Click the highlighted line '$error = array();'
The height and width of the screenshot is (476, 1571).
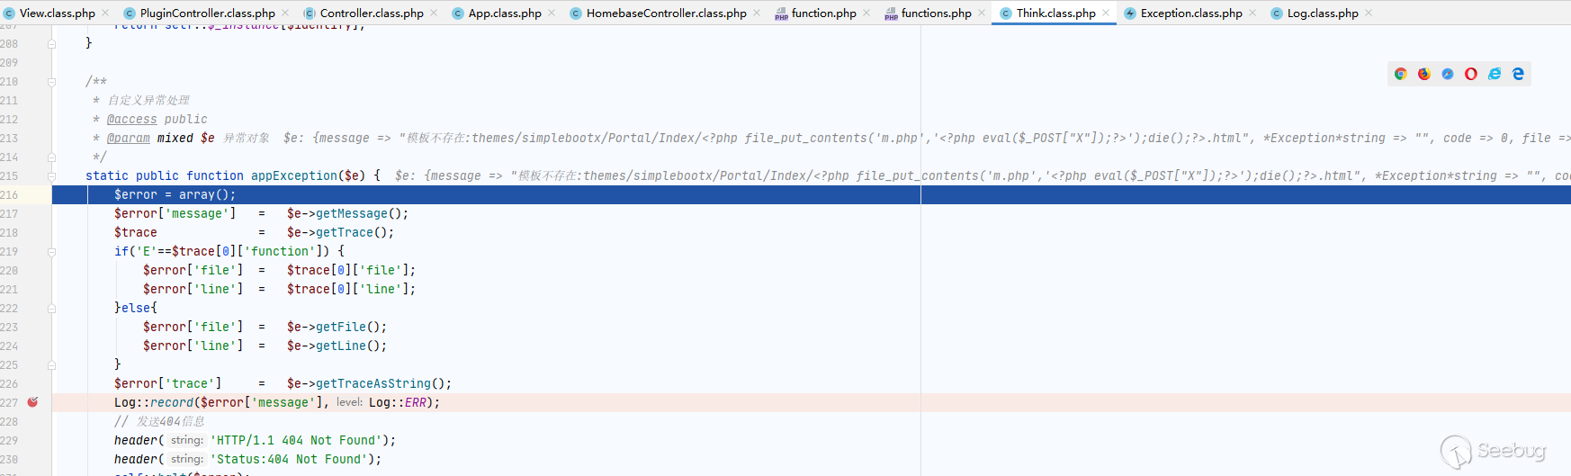click(x=812, y=194)
